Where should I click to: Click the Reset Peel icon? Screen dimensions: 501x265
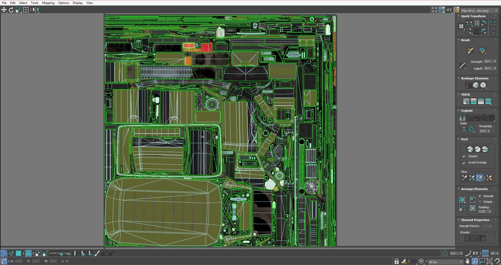pyautogui.click(x=485, y=149)
